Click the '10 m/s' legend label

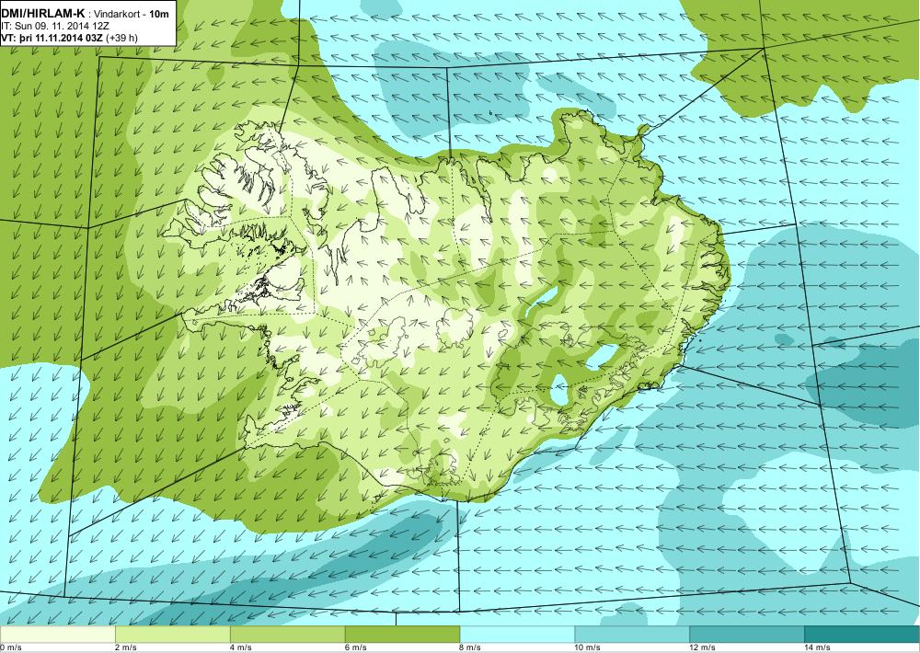coord(589,647)
